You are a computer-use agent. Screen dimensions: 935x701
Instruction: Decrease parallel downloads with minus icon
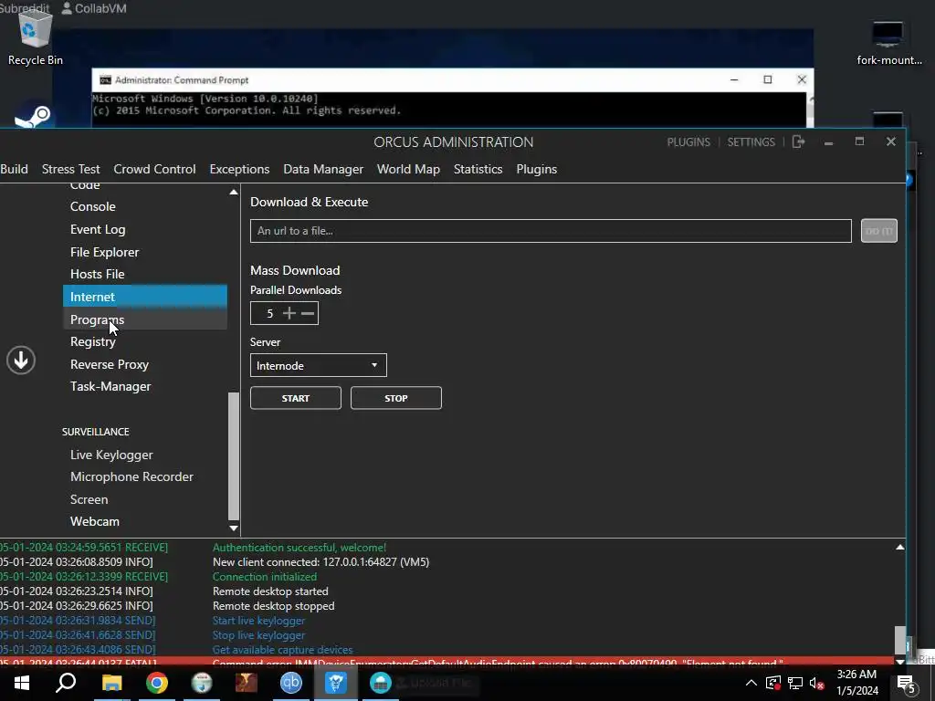(x=308, y=313)
